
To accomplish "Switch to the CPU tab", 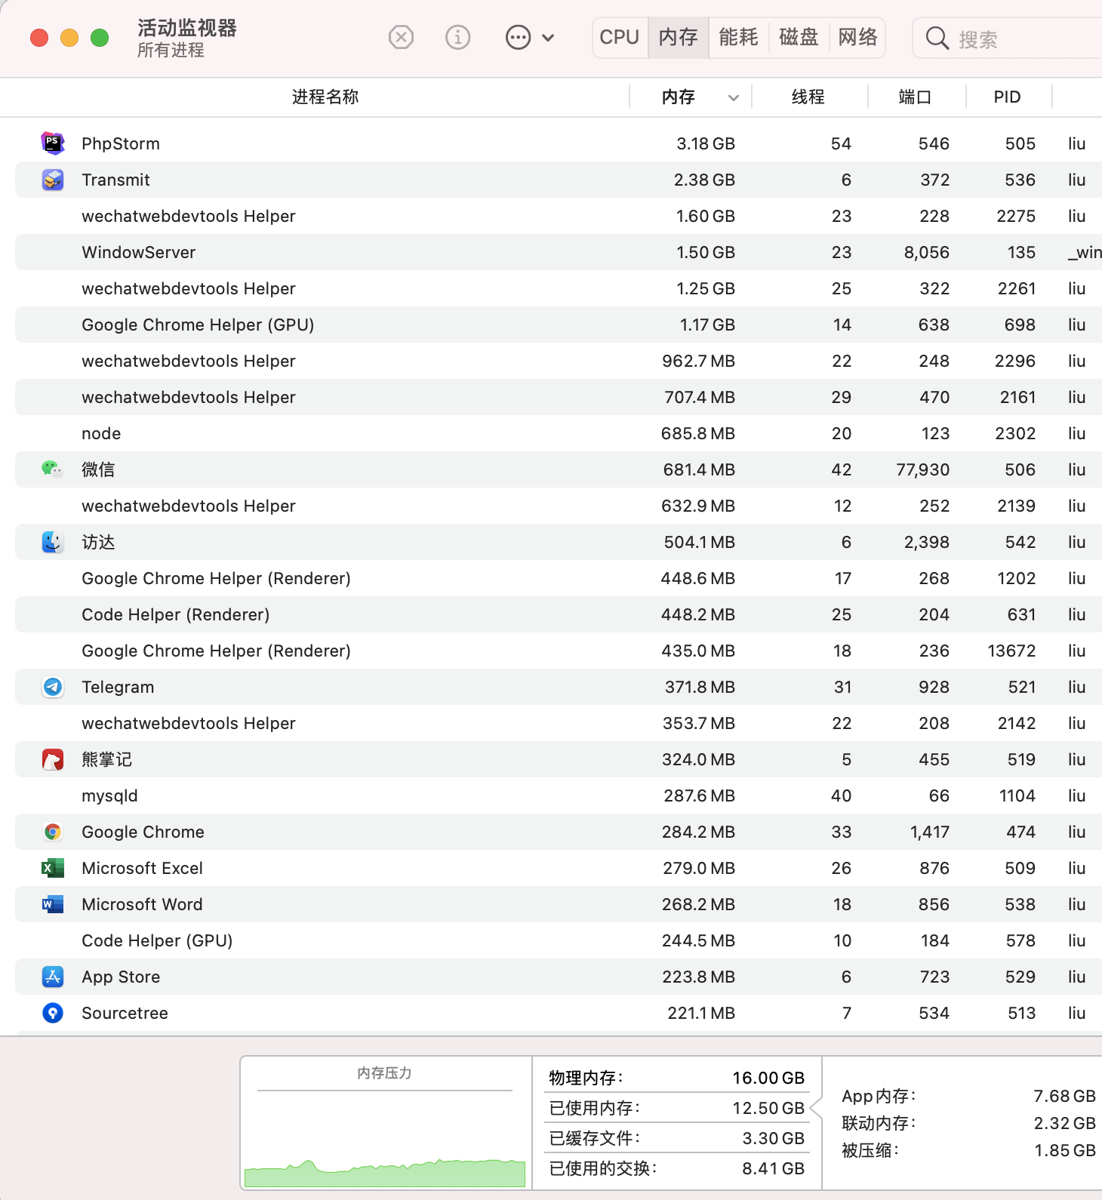I will click(620, 37).
